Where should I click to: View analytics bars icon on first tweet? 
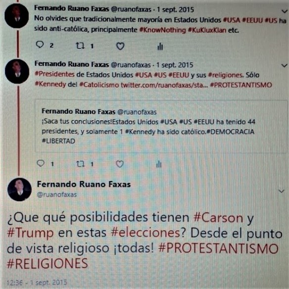[160, 47]
